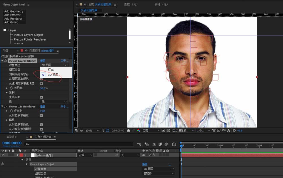The image size is (283, 178).
Task: Click the Add Geometry button
Action: [x=14, y=11]
